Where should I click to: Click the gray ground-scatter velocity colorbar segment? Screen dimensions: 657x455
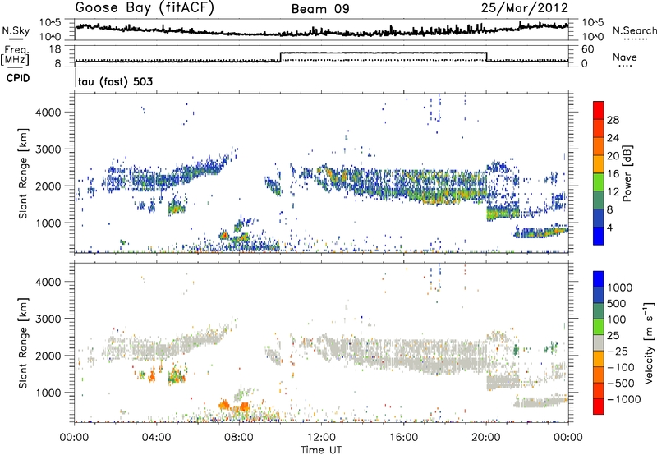pos(599,342)
